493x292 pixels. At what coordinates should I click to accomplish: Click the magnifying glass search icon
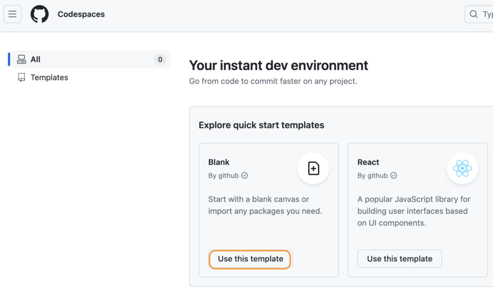474,14
